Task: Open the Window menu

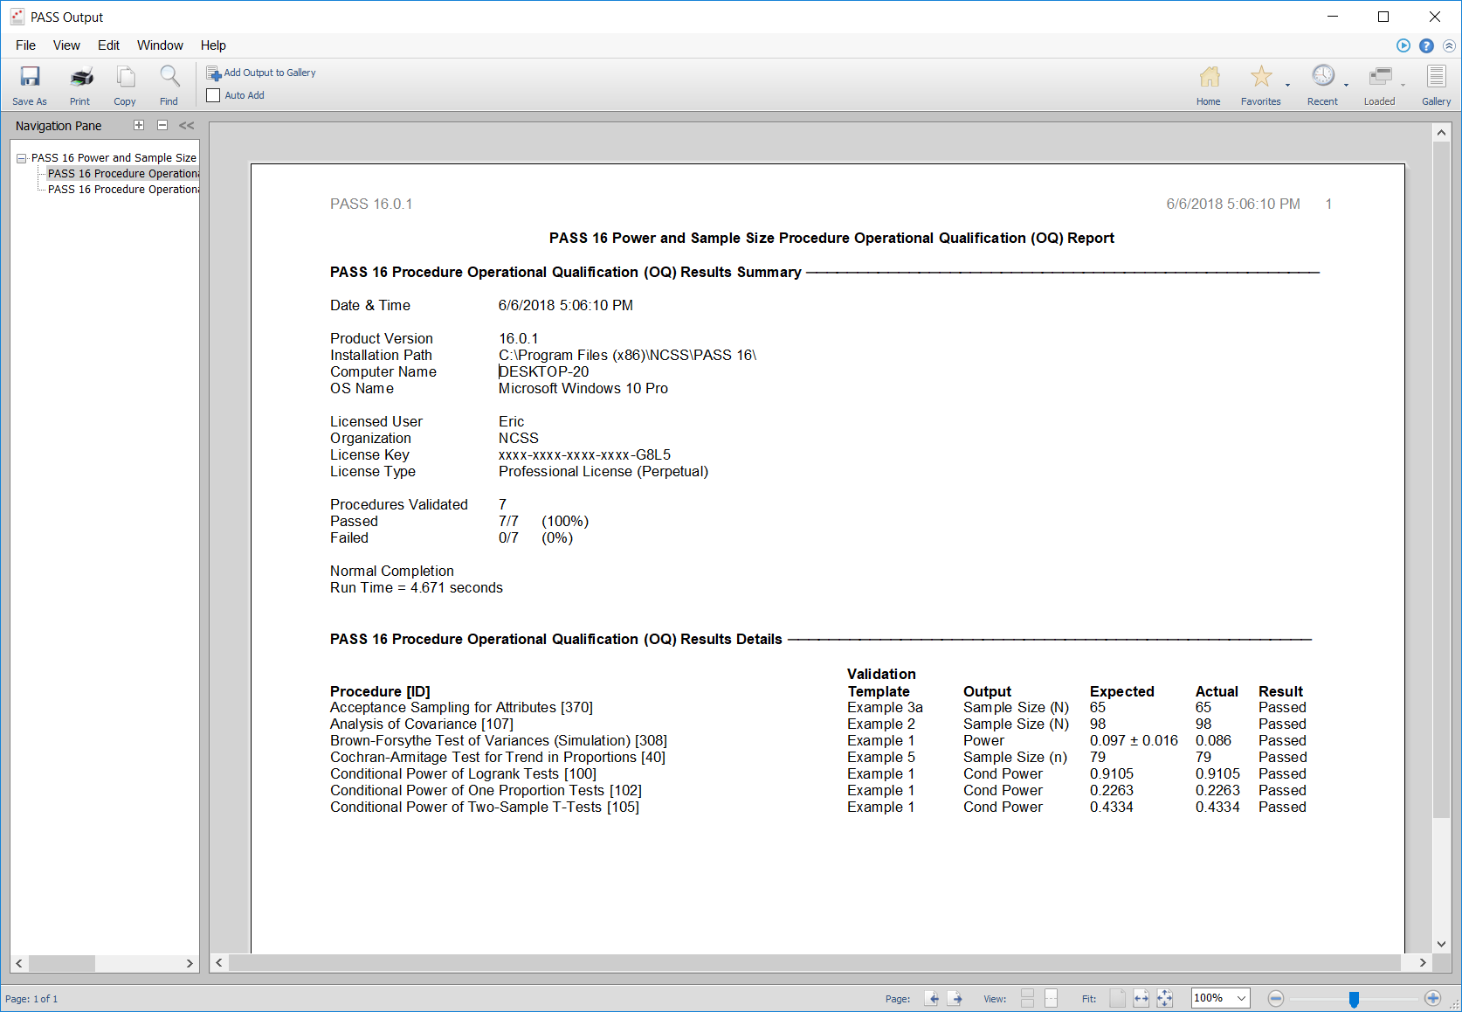Action: pyautogui.click(x=160, y=45)
